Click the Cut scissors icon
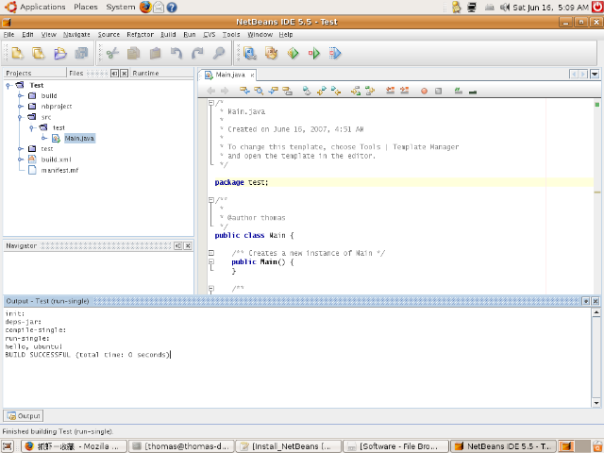The height and width of the screenshot is (453, 604). click(x=112, y=53)
